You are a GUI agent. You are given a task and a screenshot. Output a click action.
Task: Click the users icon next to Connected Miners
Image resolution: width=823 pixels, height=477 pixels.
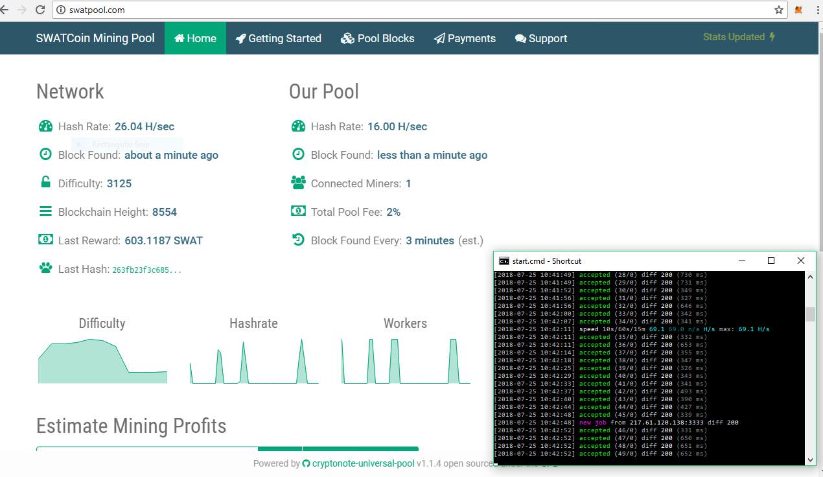click(298, 183)
